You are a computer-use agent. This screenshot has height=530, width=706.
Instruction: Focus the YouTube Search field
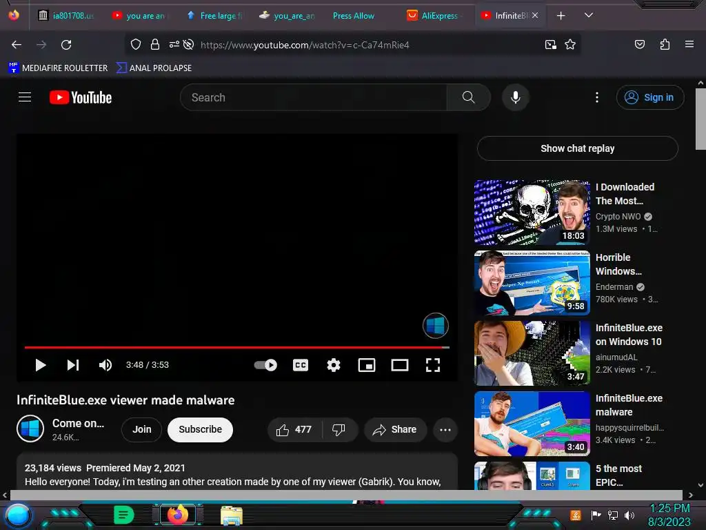(x=314, y=97)
